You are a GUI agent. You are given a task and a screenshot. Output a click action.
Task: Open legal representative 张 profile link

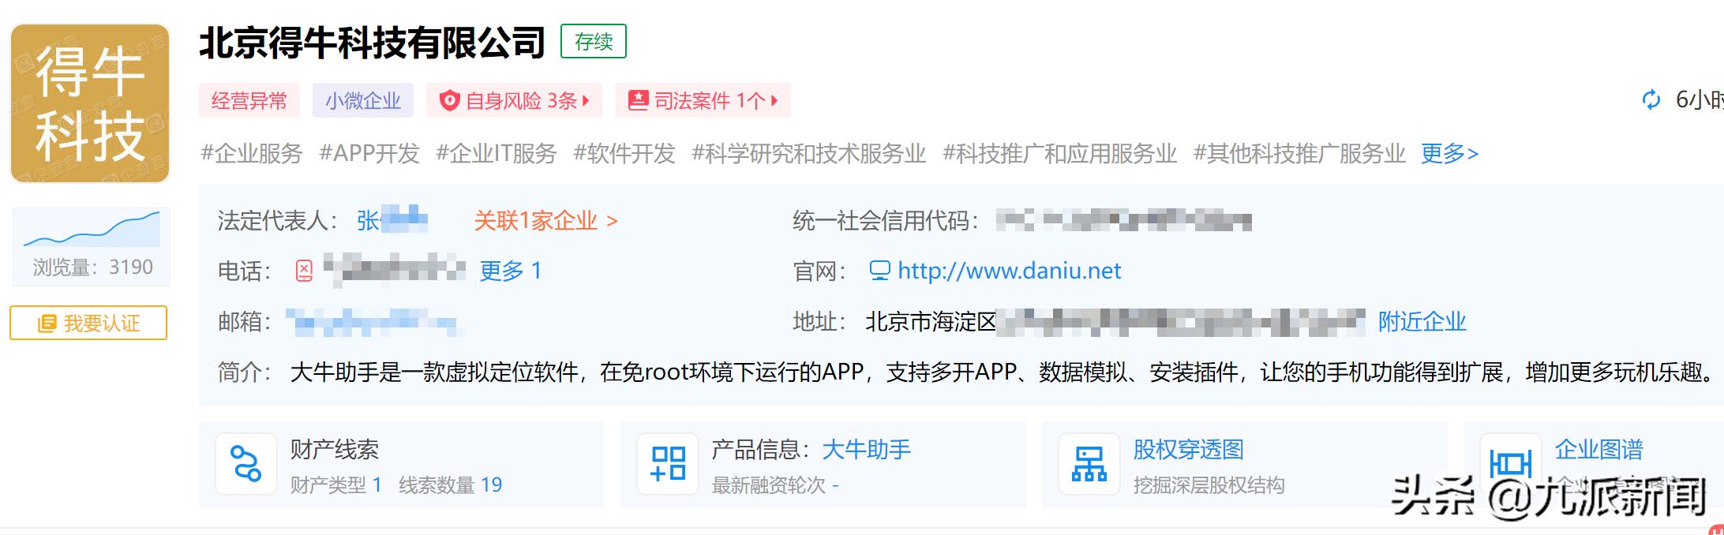392,220
